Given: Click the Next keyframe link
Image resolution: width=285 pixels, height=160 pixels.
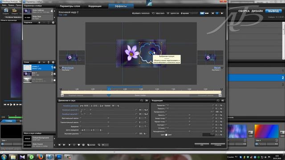Looking at the screenshot, I should pyautogui.click(x=217, y=68).
